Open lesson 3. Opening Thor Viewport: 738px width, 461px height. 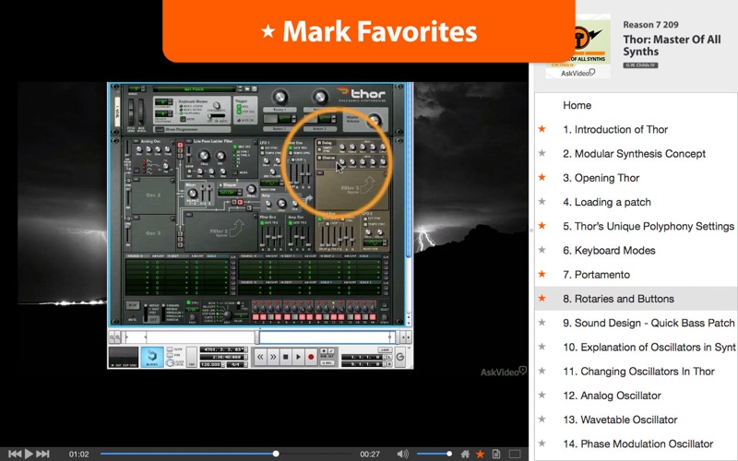[601, 178]
